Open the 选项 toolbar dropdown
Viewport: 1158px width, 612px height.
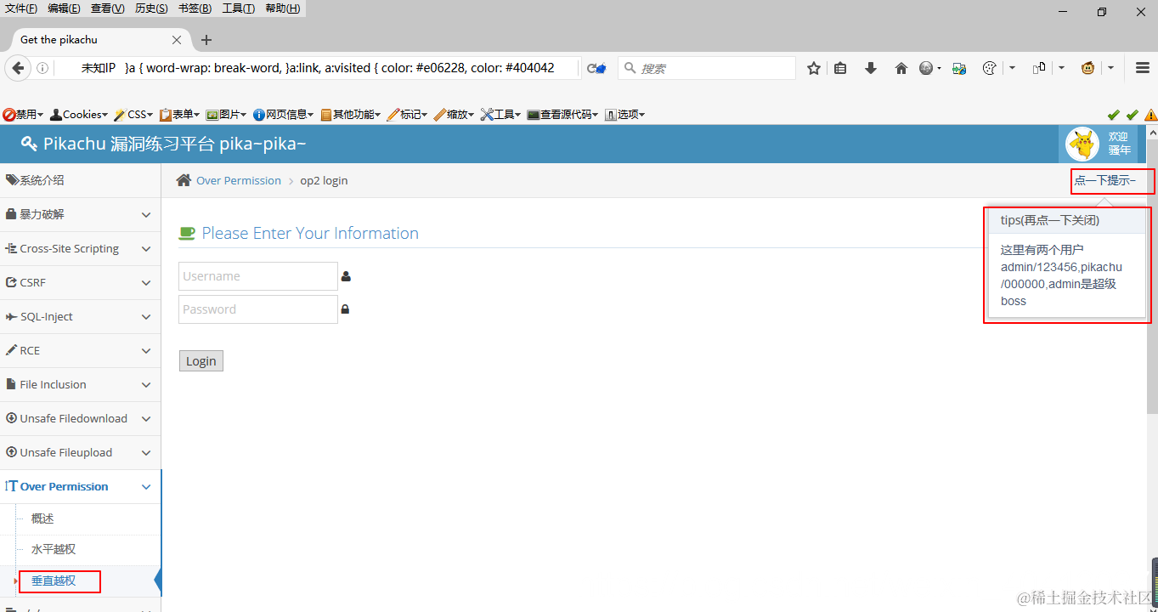(x=624, y=114)
